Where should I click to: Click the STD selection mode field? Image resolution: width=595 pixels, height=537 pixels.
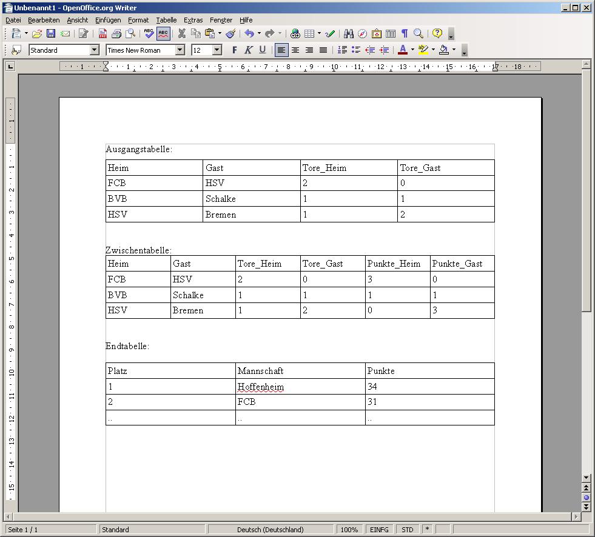pos(407,529)
